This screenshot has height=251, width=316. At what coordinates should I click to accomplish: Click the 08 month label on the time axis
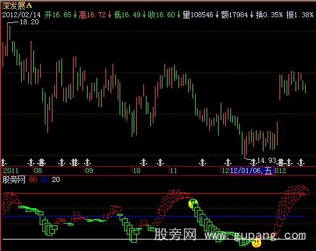pos(38,171)
